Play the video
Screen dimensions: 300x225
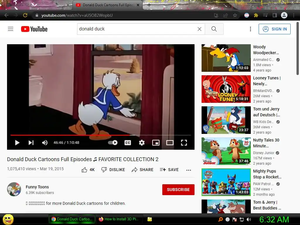pos(17,143)
